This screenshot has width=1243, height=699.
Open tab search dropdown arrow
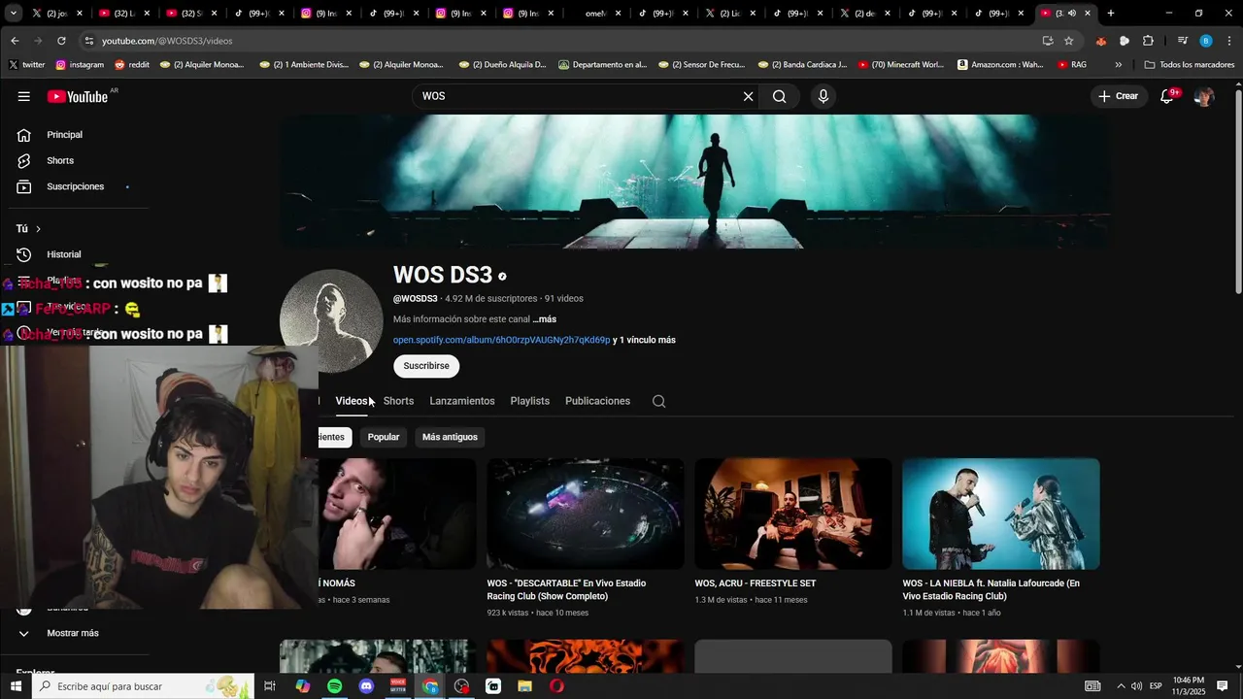(x=14, y=14)
